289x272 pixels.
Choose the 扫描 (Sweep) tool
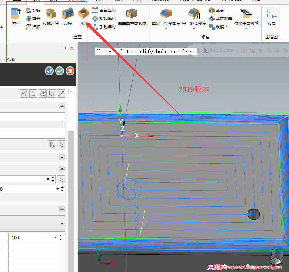[x=33, y=27]
